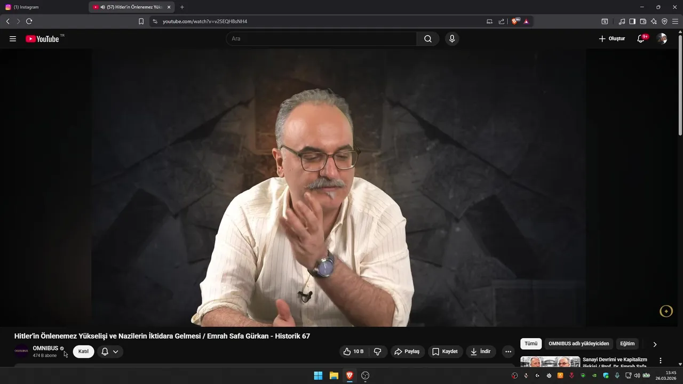Viewport: 683px width, 384px height.
Task: Click the Oluştur create button
Action: 611,39
